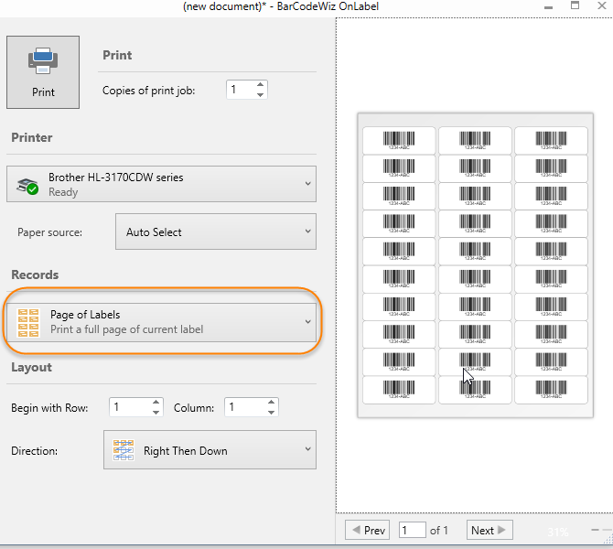Go to previous page with Prev
The image size is (613, 549).
[368, 530]
